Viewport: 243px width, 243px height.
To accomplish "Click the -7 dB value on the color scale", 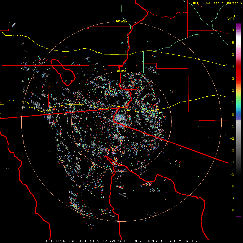I will 232,198.
